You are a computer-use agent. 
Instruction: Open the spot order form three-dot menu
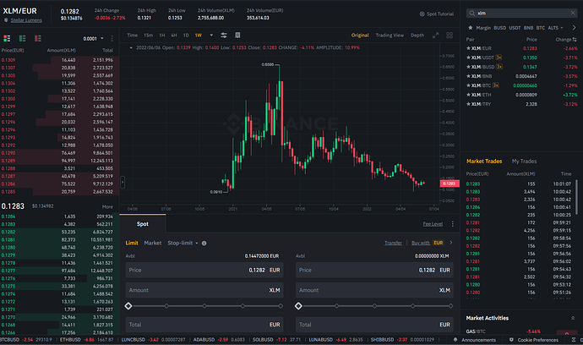[453, 224]
